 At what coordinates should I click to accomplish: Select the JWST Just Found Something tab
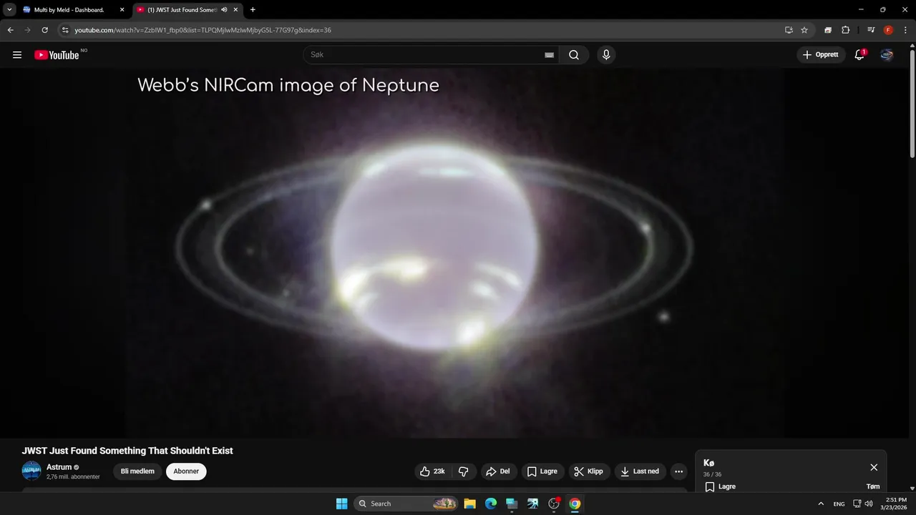coord(187,10)
